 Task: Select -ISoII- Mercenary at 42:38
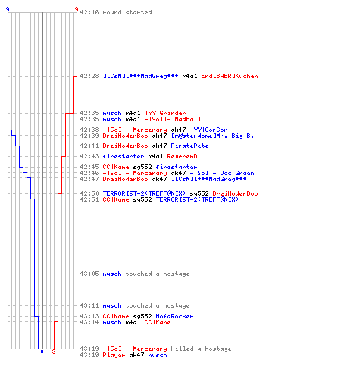[135, 130]
